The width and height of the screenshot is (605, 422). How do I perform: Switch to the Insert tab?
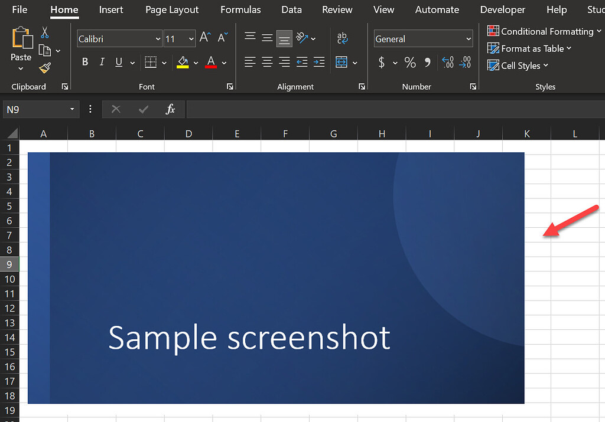click(111, 9)
